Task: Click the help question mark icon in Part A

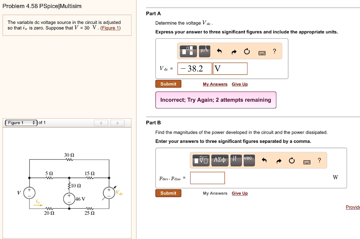Action: click(274, 51)
